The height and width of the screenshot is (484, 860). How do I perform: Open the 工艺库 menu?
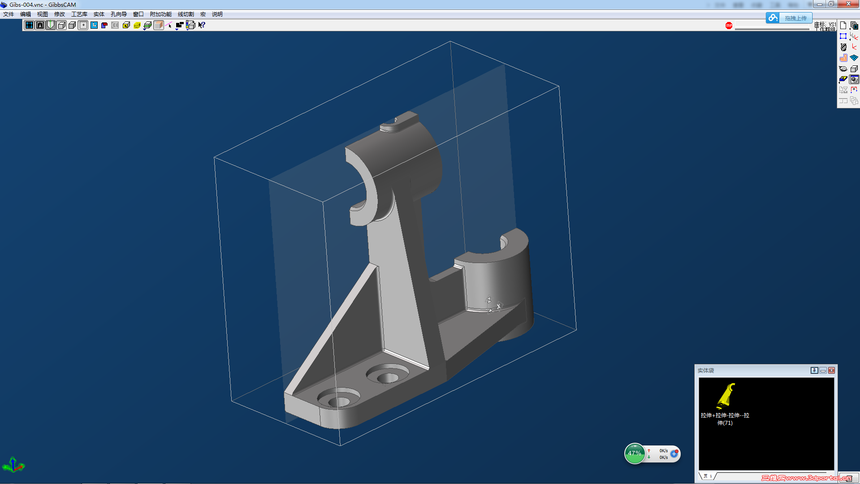pyautogui.click(x=79, y=14)
